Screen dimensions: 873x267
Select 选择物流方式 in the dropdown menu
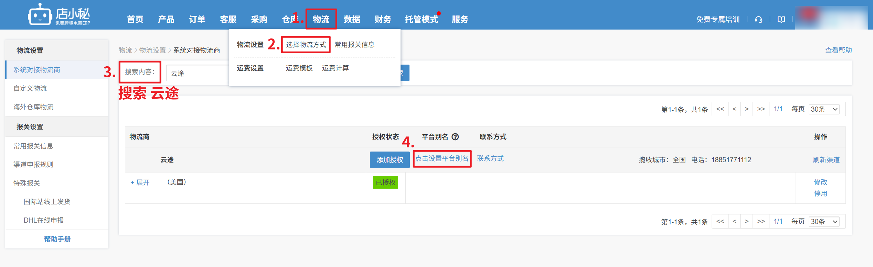pyautogui.click(x=306, y=45)
